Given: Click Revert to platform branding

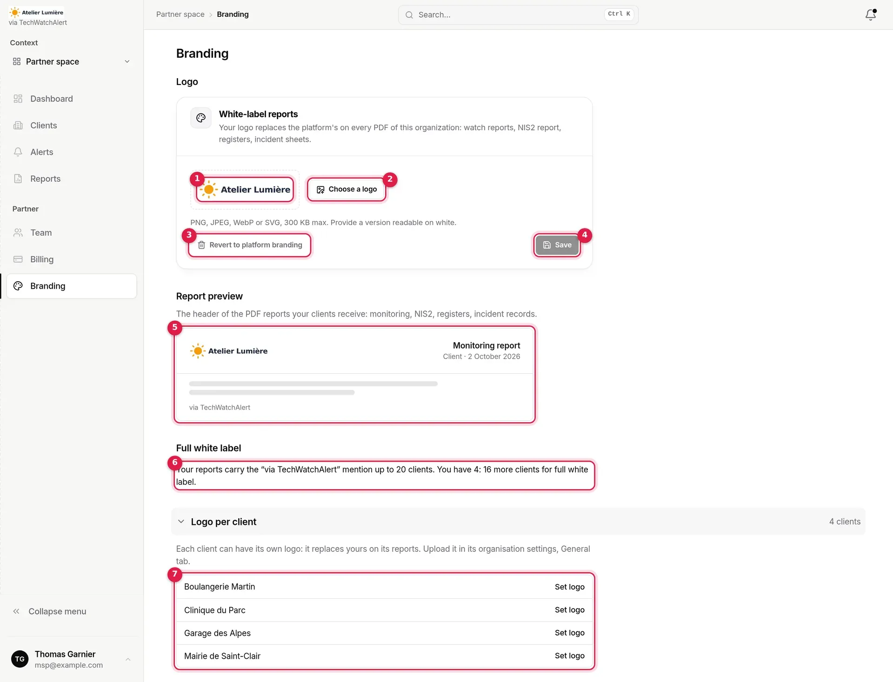Looking at the screenshot, I should click(x=250, y=245).
